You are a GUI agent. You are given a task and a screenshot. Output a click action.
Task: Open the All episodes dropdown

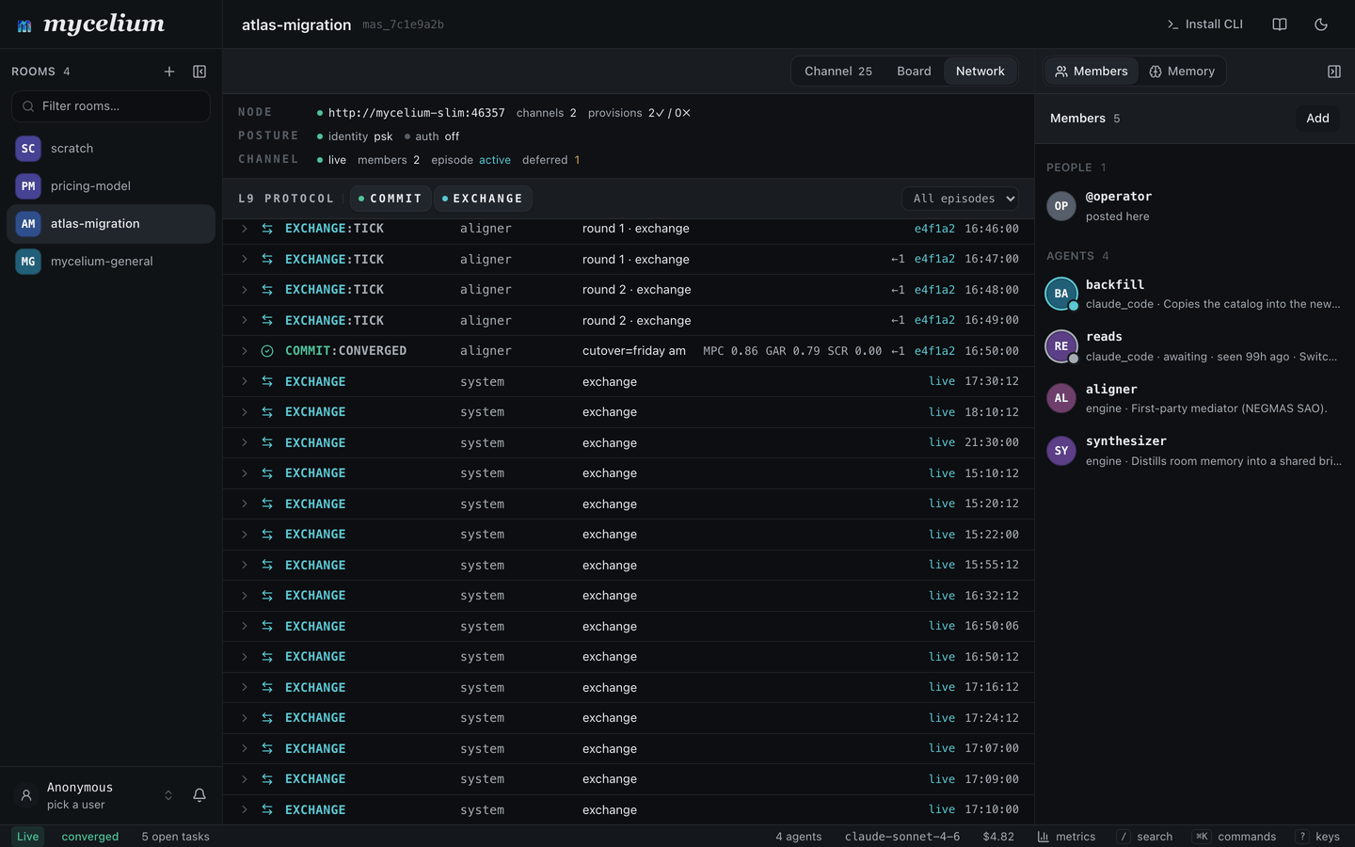[961, 199]
